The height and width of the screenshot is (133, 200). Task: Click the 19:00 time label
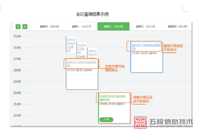17,82
